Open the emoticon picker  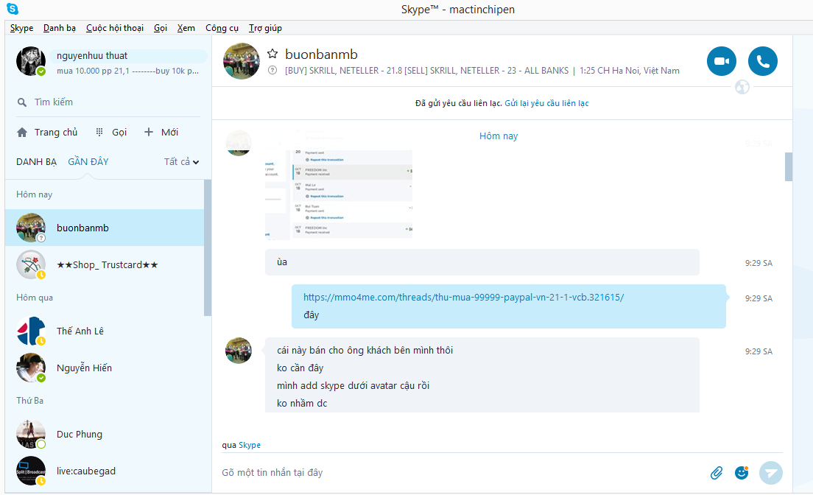pos(742,473)
